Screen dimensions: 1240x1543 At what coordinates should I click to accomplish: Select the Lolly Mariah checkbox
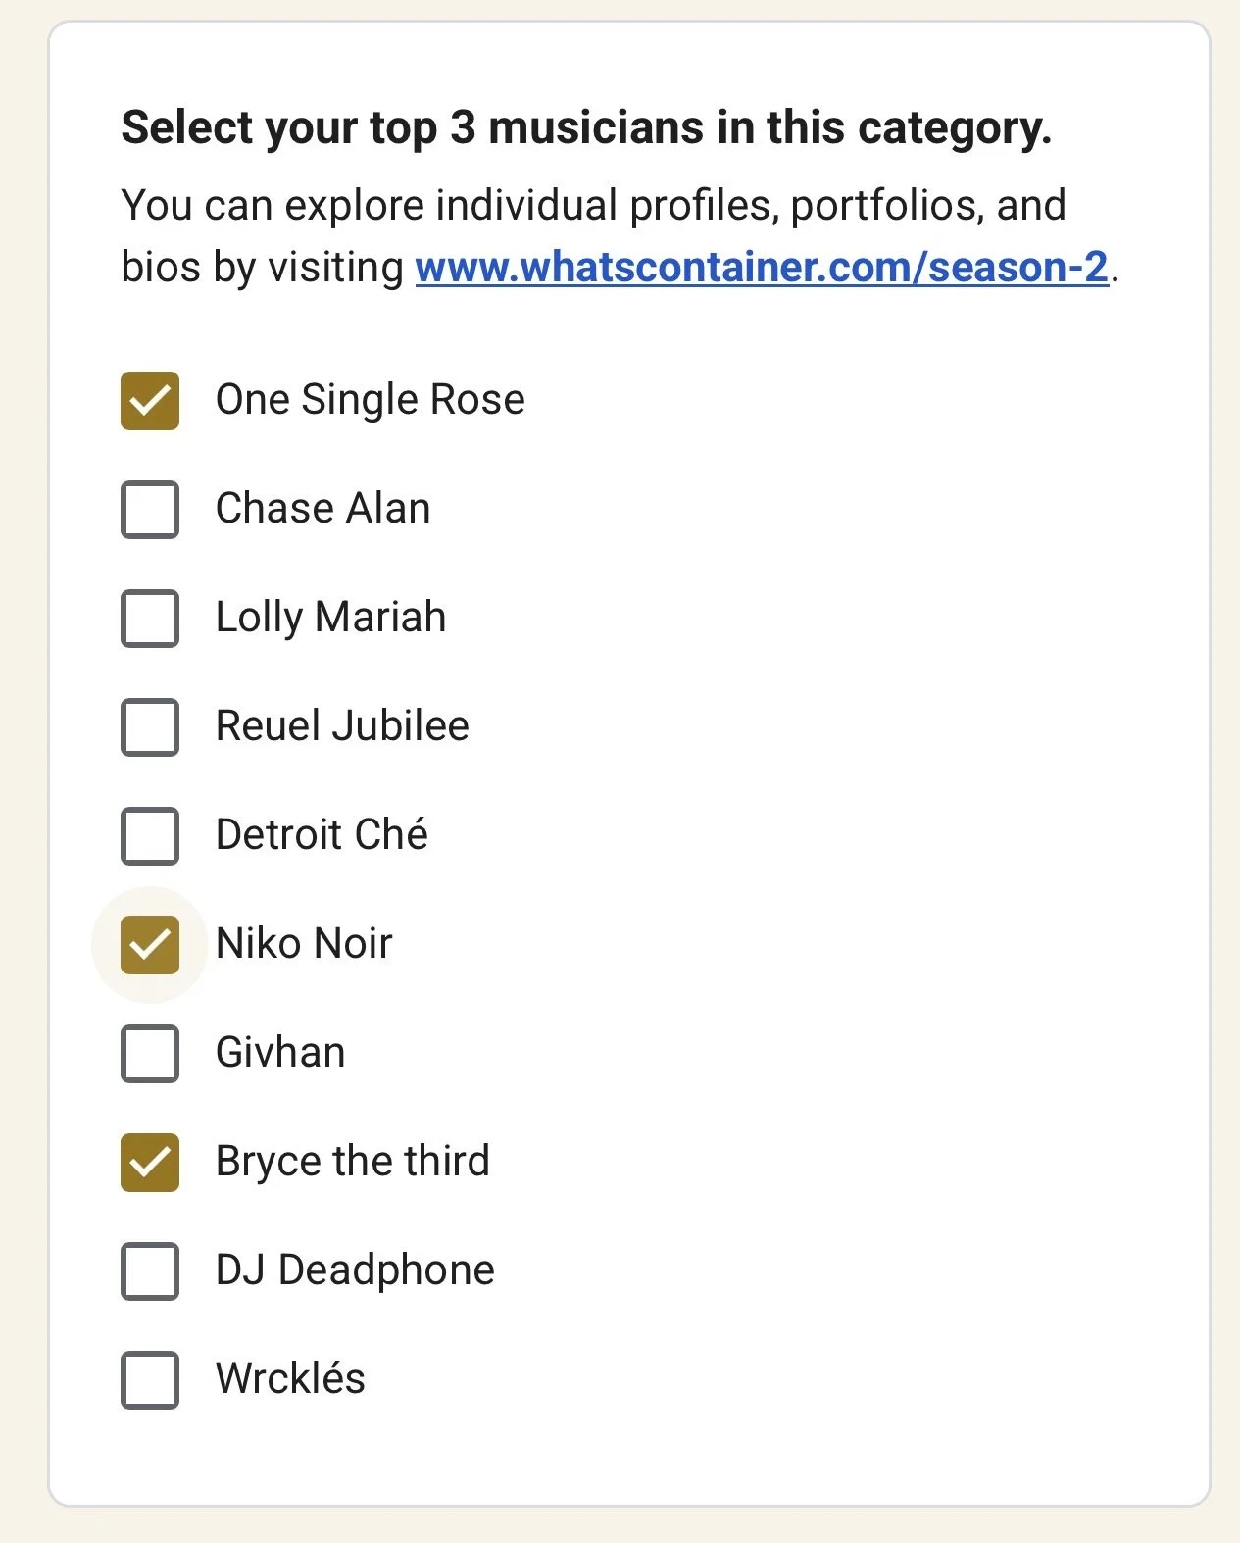tap(150, 619)
